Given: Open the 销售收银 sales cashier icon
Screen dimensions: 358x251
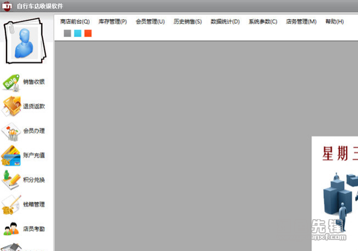Looking at the screenshot, I should [13, 82].
